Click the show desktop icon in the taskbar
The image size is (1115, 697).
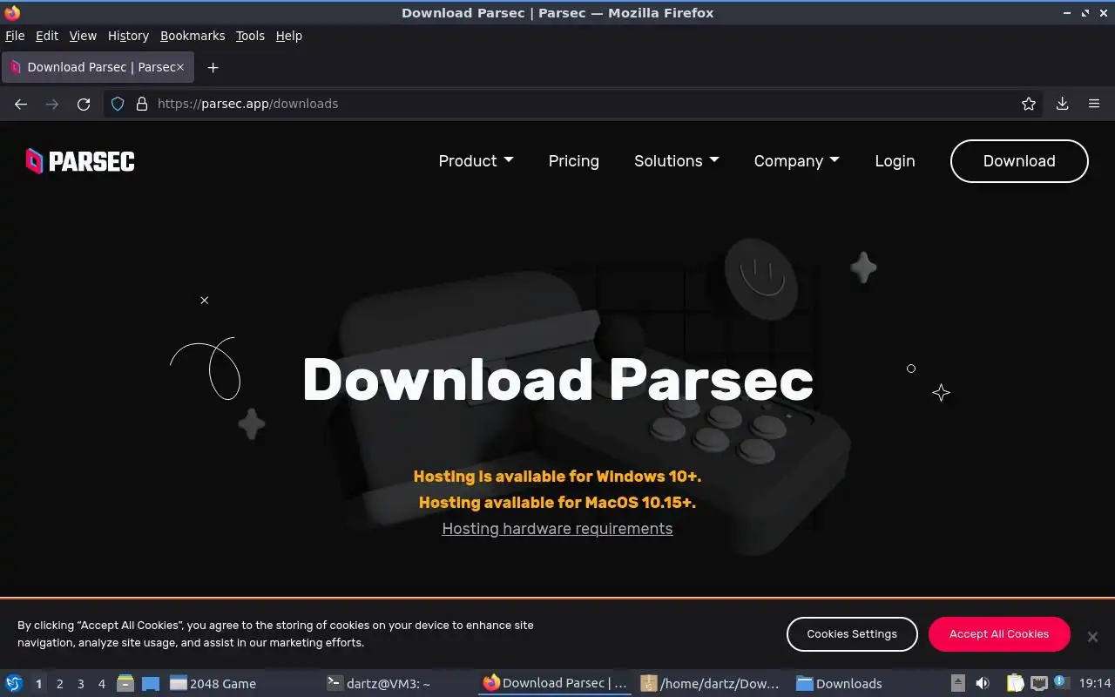[x=151, y=684]
